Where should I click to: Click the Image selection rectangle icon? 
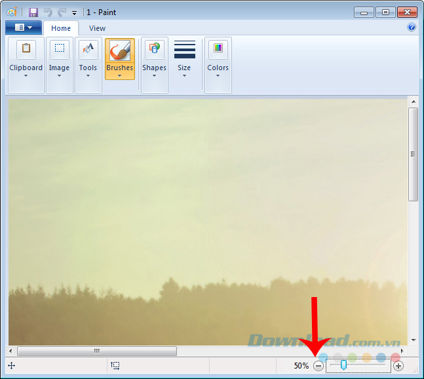(x=60, y=49)
